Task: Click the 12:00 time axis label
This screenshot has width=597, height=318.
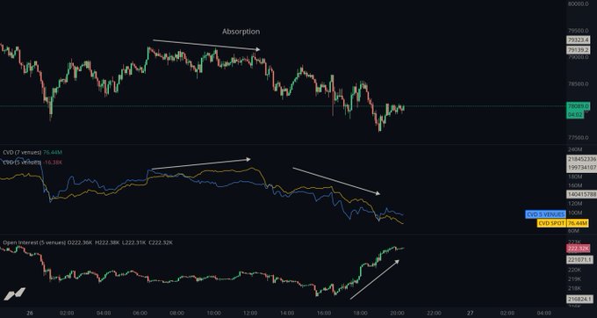Action: pyautogui.click(x=250, y=313)
